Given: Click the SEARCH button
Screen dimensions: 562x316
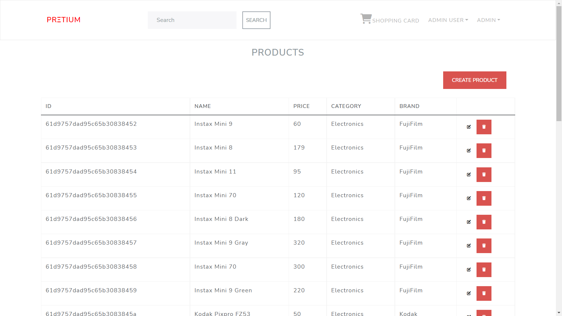Looking at the screenshot, I should [x=256, y=20].
